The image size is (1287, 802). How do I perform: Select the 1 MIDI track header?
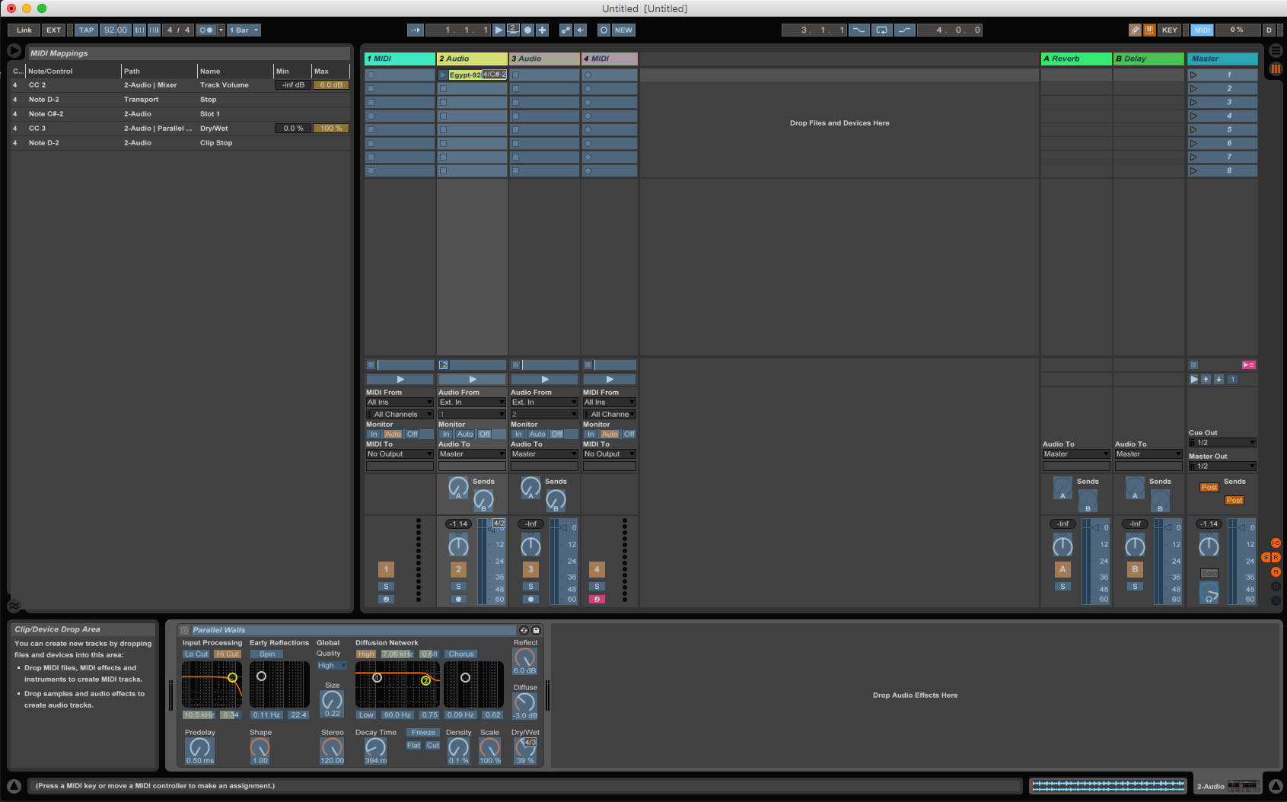coord(400,59)
